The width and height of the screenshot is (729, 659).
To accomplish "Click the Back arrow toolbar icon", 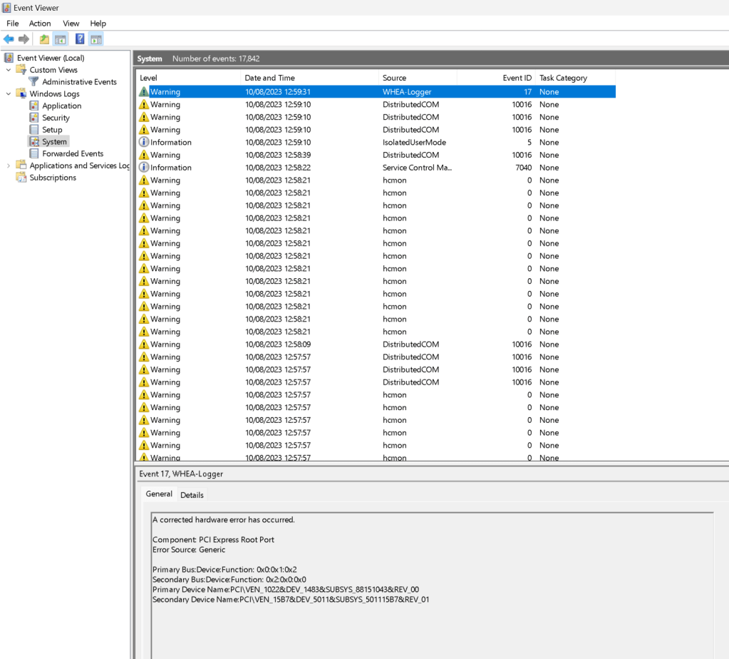I will [9, 39].
